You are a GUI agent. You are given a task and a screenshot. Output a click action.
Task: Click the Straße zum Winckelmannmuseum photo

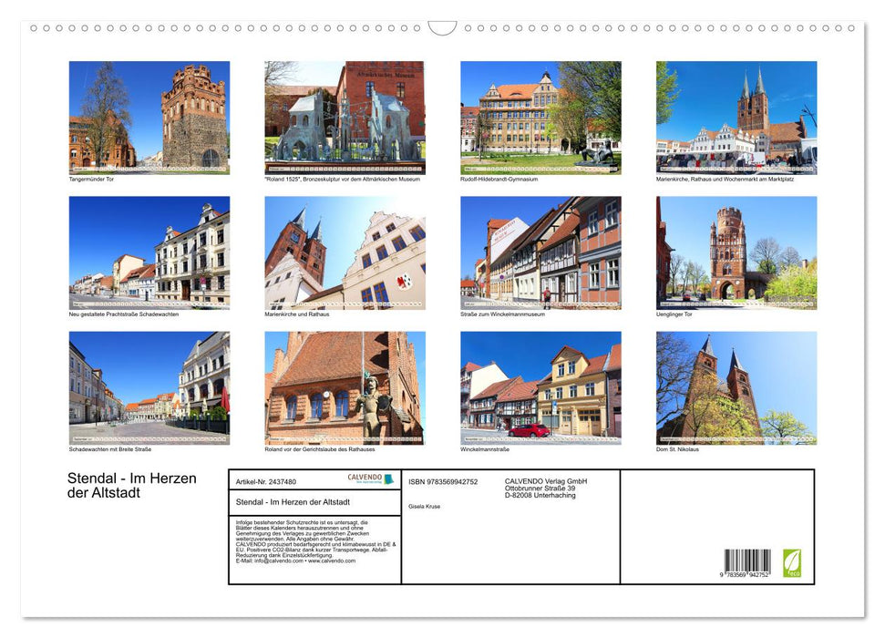coord(540,252)
